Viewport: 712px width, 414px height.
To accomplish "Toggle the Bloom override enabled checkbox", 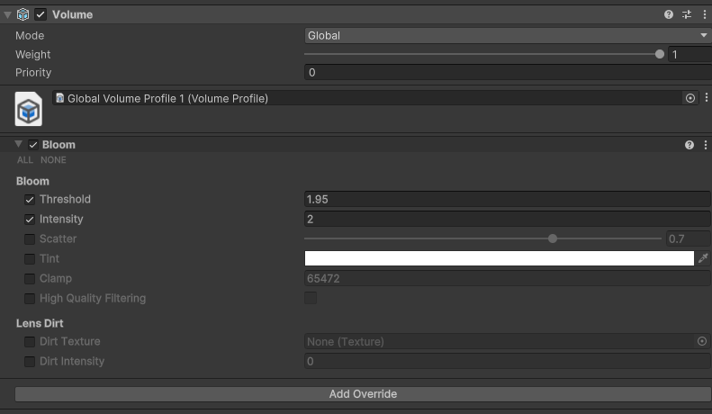I will tap(32, 145).
